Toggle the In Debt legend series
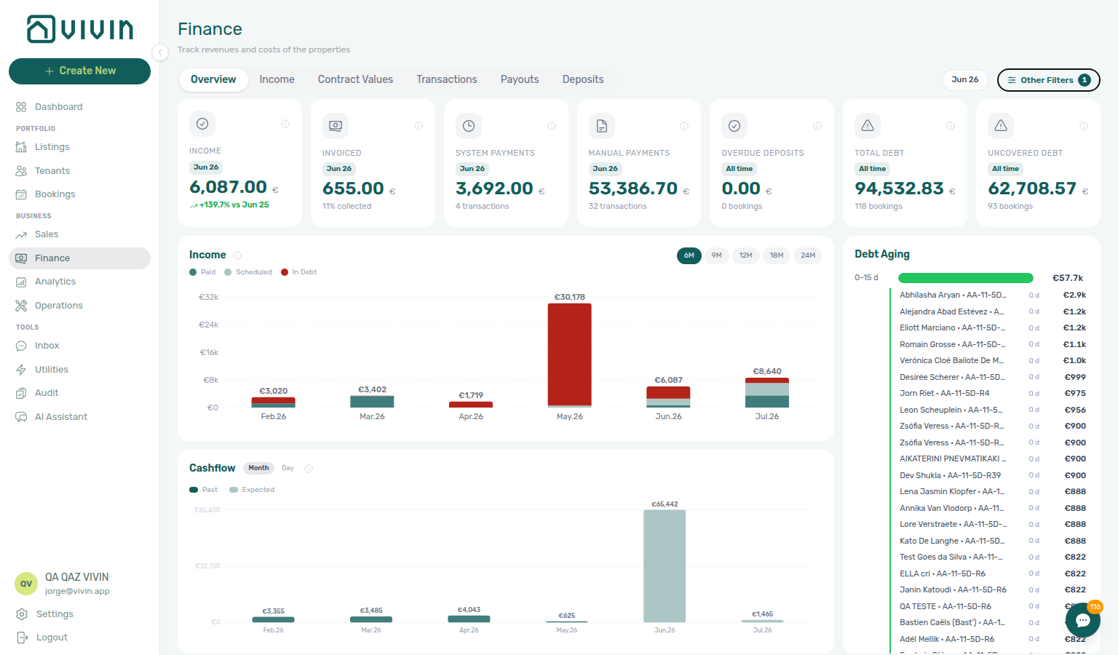 coord(299,272)
